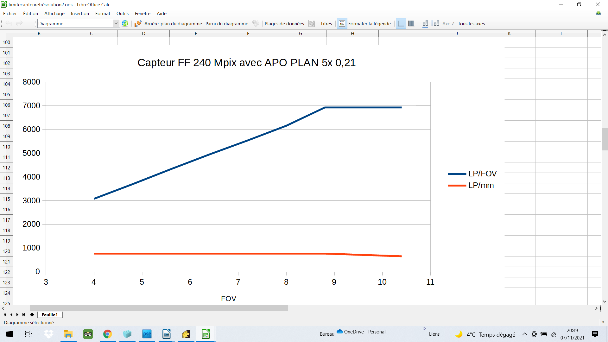Select the Feuille1 sheet tab
The width and height of the screenshot is (608, 342).
coord(50,315)
